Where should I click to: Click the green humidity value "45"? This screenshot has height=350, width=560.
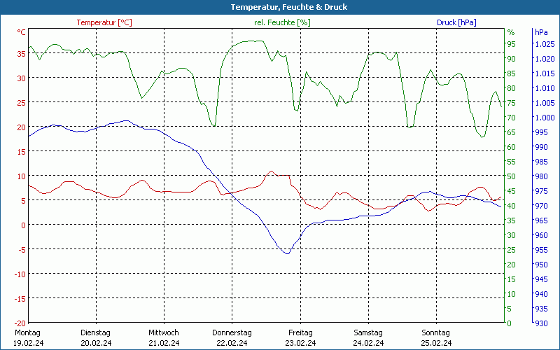[512, 191]
